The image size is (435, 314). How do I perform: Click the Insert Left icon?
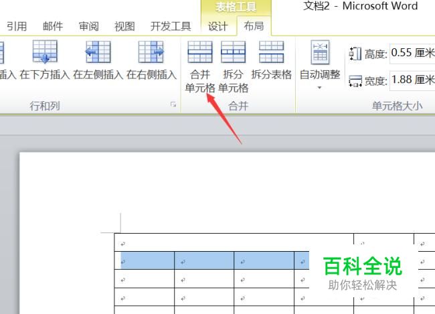98,52
